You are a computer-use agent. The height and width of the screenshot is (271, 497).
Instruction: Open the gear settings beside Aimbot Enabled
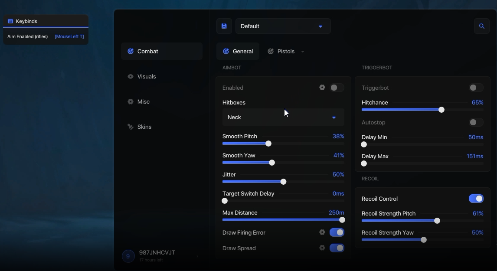point(322,88)
